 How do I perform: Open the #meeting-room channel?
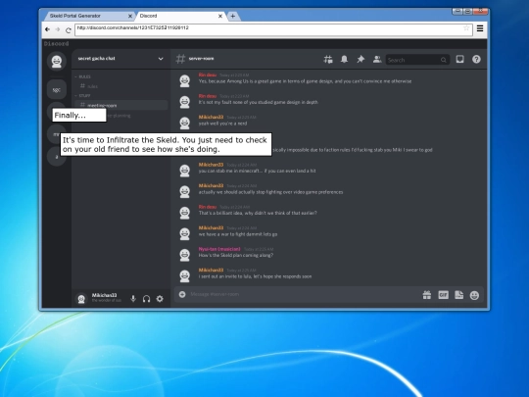coord(121,105)
